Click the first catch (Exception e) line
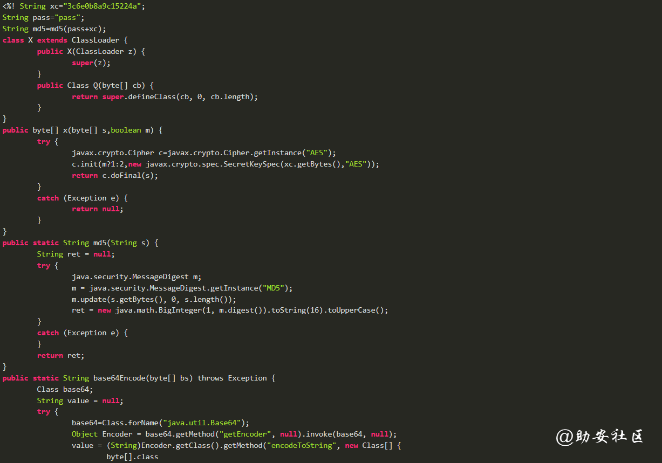 [83, 198]
